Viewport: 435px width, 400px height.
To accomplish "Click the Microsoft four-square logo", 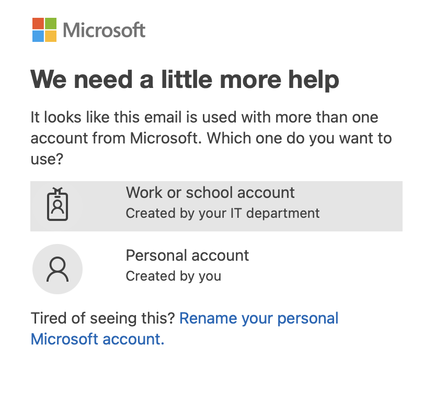I will click(44, 30).
